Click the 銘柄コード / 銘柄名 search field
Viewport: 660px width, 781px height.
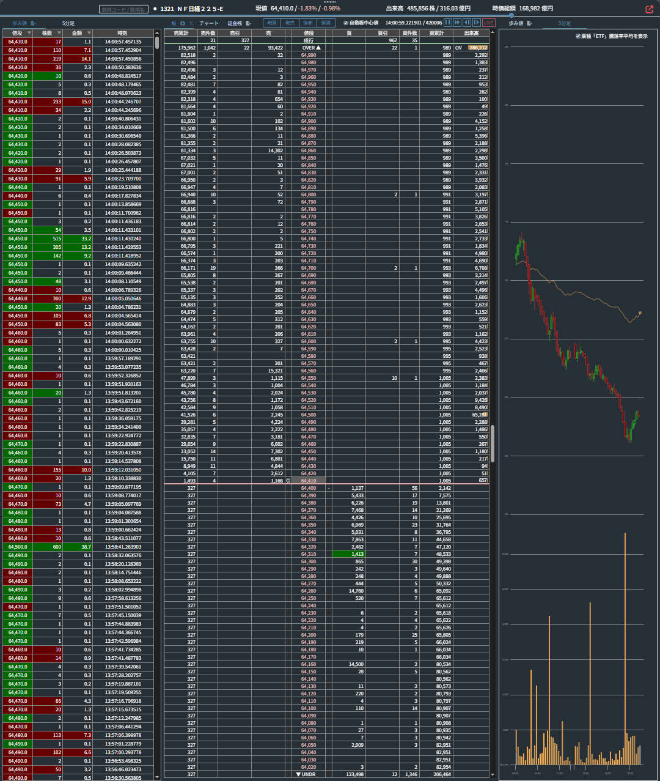coord(124,9)
